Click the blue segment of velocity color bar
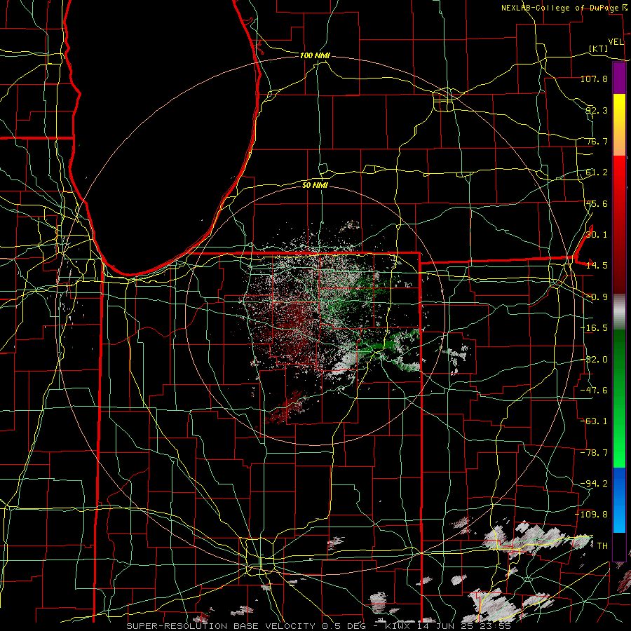 (619, 500)
